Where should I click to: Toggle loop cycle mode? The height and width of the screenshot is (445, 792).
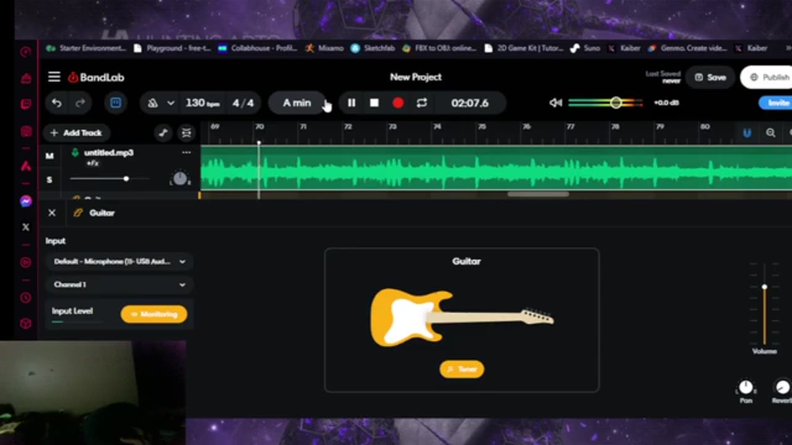tap(421, 103)
